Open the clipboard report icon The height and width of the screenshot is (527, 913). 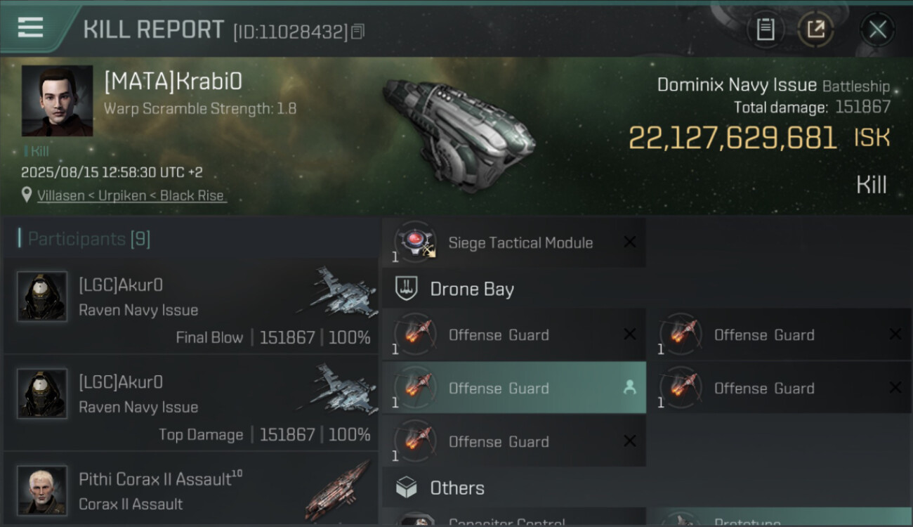pos(766,30)
